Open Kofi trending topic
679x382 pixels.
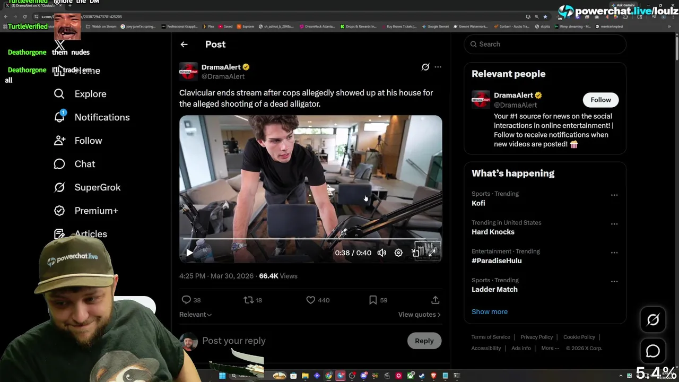pos(478,203)
